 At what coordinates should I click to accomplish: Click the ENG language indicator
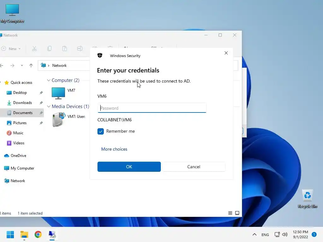[265, 234]
